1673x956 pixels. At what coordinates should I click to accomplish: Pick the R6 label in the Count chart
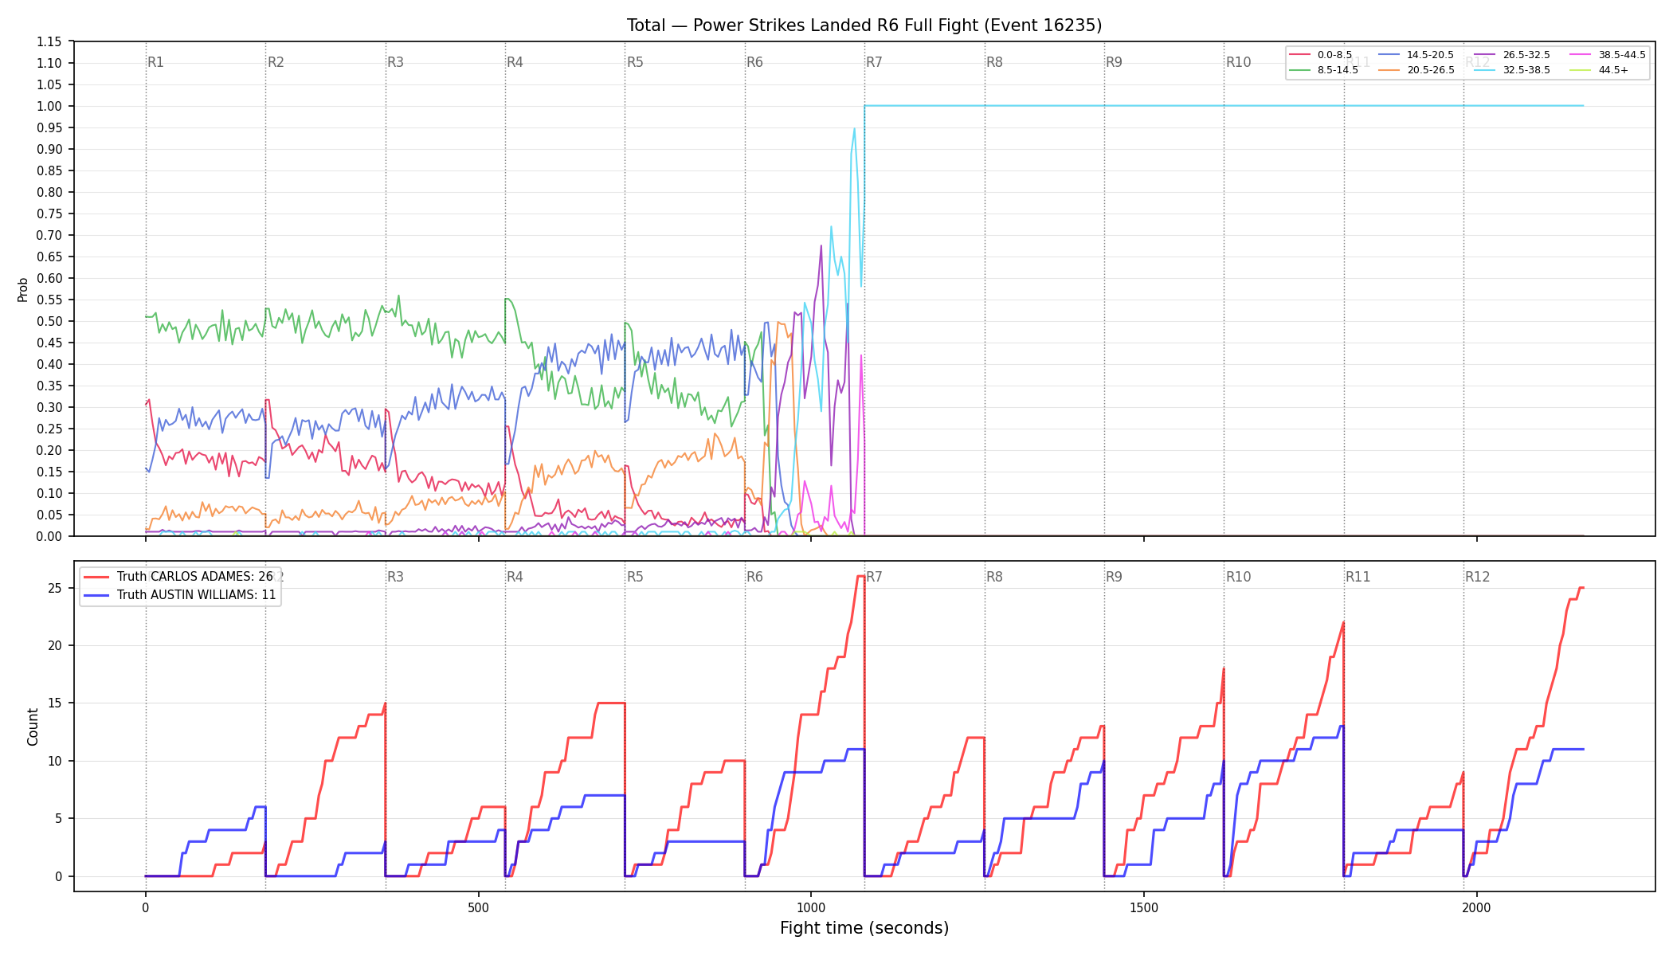[754, 577]
